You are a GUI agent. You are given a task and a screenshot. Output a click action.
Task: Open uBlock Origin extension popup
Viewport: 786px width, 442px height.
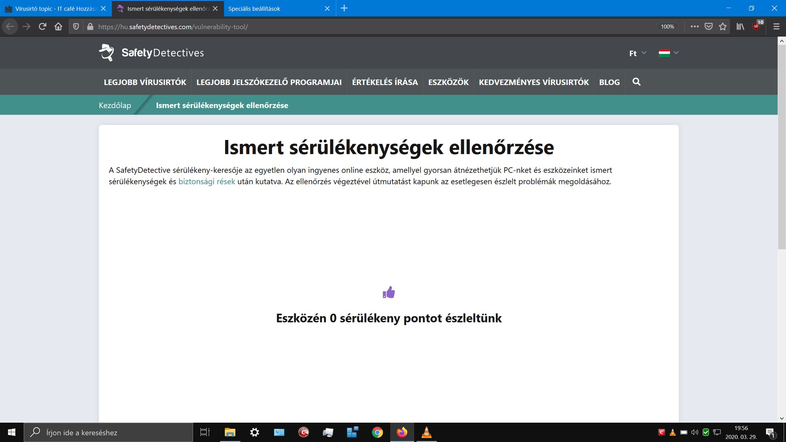757,26
